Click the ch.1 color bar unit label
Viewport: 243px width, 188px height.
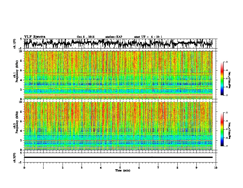tap(230, 80)
